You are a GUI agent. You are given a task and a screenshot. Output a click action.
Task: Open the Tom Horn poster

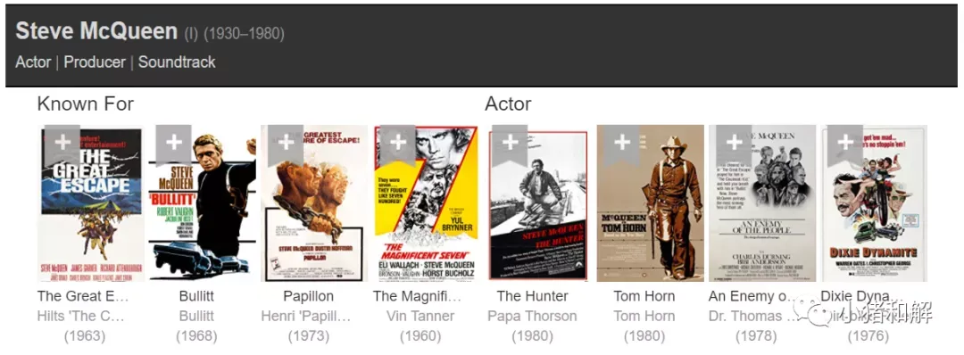[651, 203]
